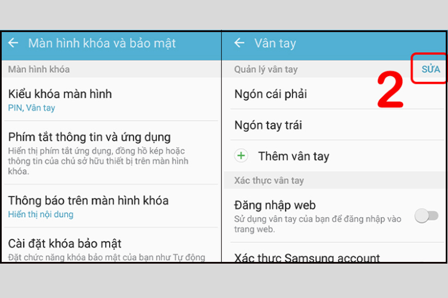The width and height of the screenshot is (448, 298).
Task: Go back using arrow beside Vân tay title
Action: pyautogui.click(x=240, y=43)
